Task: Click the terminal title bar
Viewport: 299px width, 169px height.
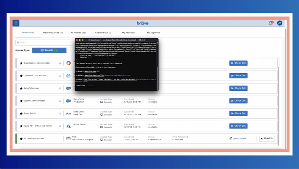Action: coord(117,40)
